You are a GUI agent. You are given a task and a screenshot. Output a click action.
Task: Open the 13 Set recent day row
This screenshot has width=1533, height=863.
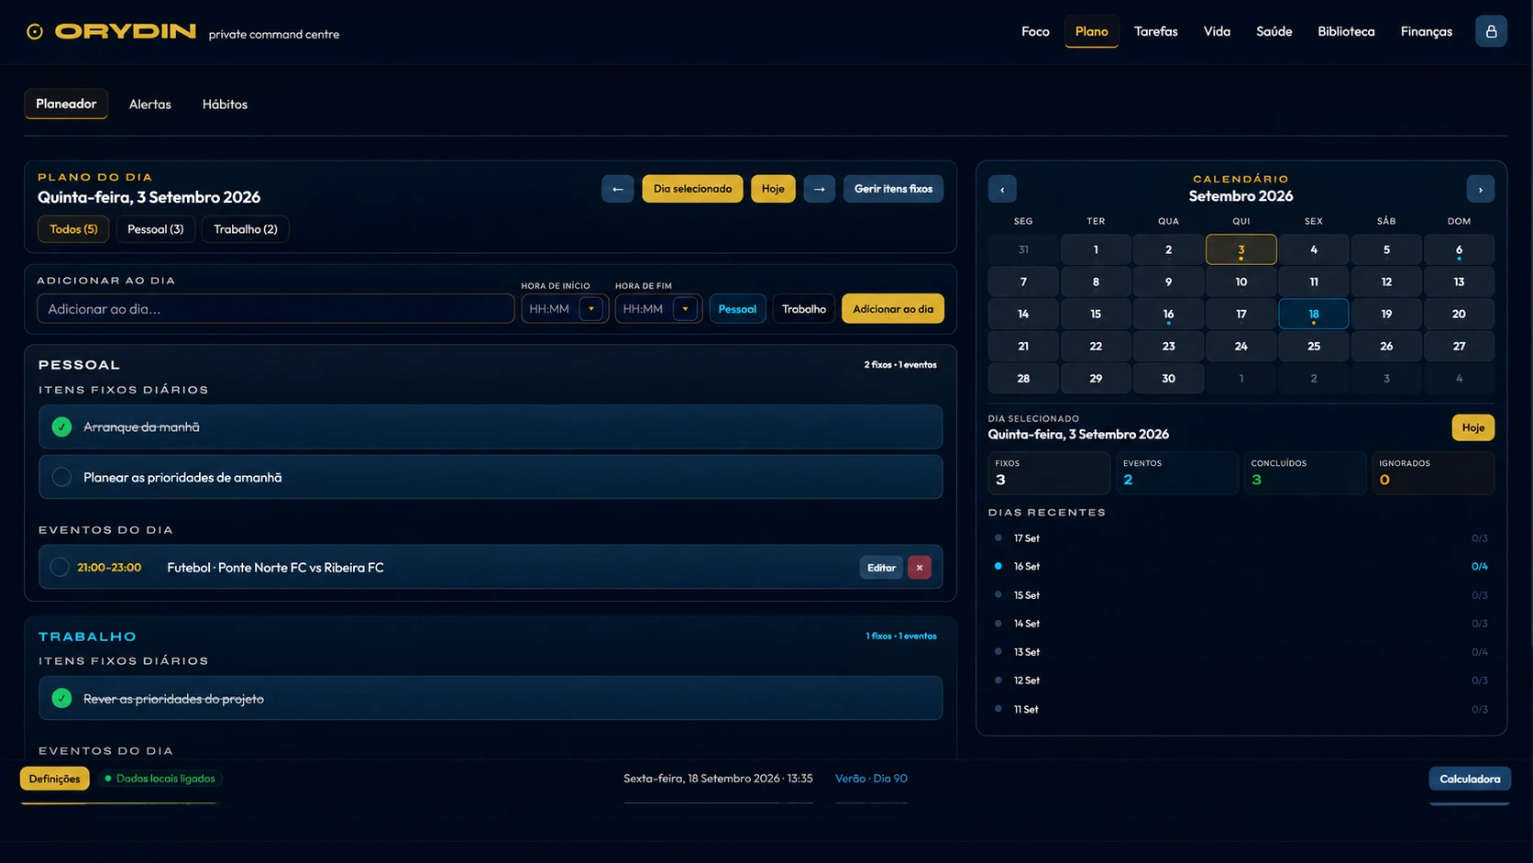(x=1241, y=652)
